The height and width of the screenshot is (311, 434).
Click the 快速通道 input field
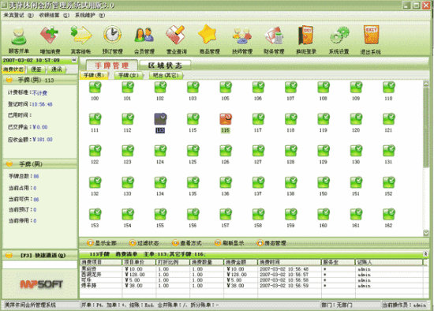pyautogui.click(x=40, y=264)
